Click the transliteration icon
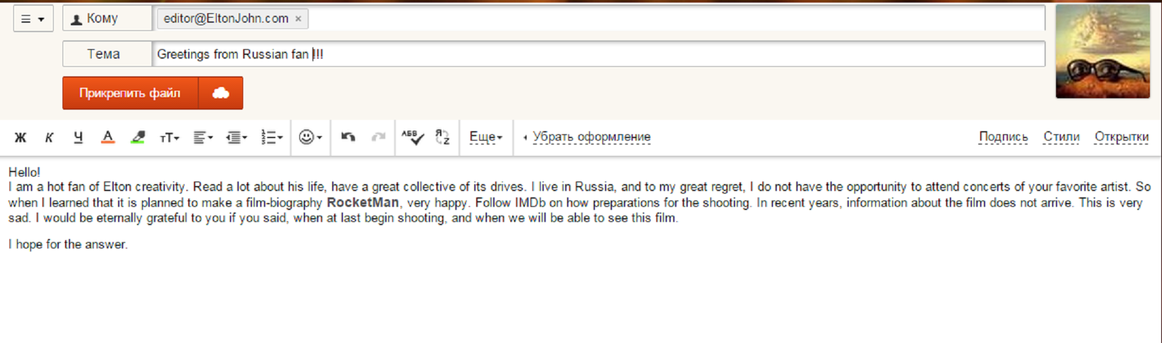The width and height of the screenshot is (1162, 343). (443, 137)
